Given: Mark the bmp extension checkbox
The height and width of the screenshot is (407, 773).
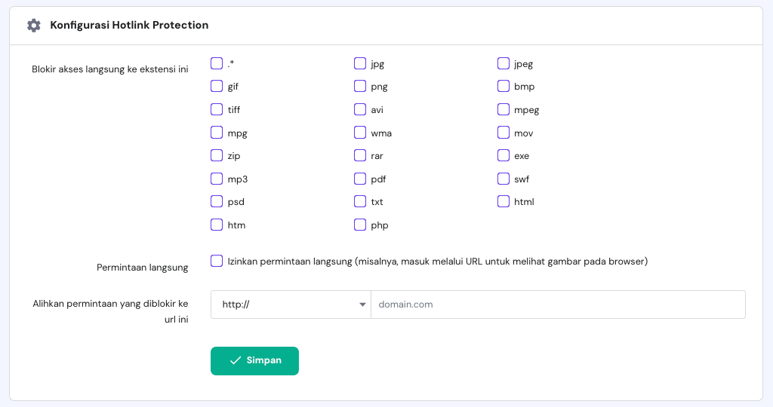Looking at the screenshot, I should (504, 87).
